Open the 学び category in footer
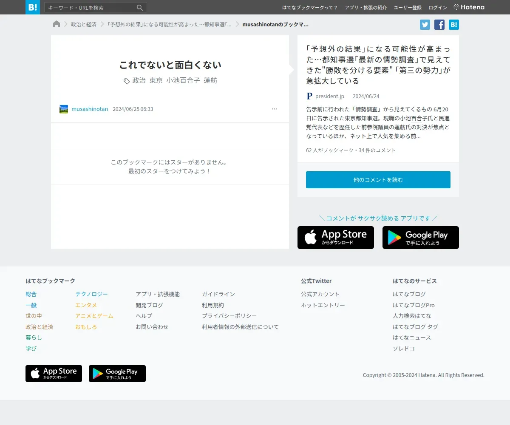The image size is (510, 425). pos(31,348)
